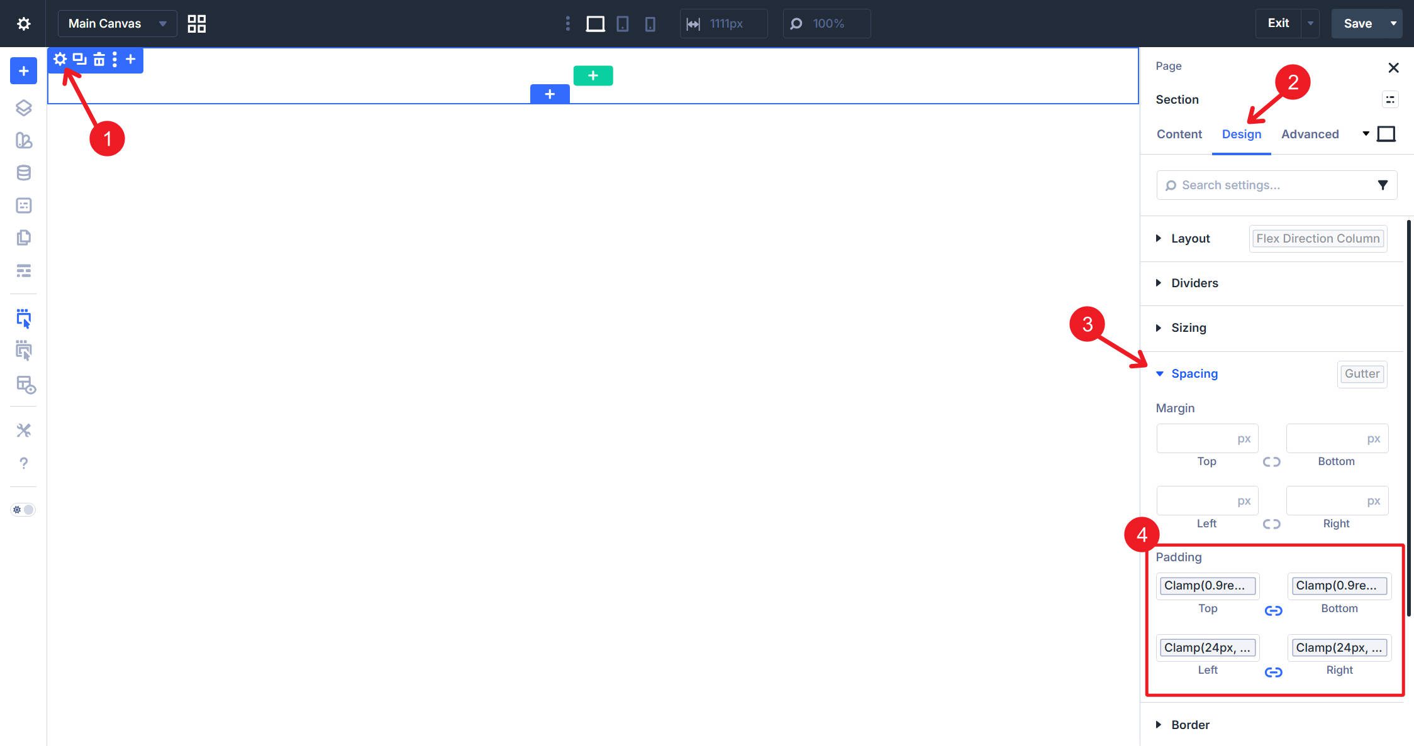Open the Advanced tab
This screenshot has width=1414, height=746.
(x=1310, y=134)
